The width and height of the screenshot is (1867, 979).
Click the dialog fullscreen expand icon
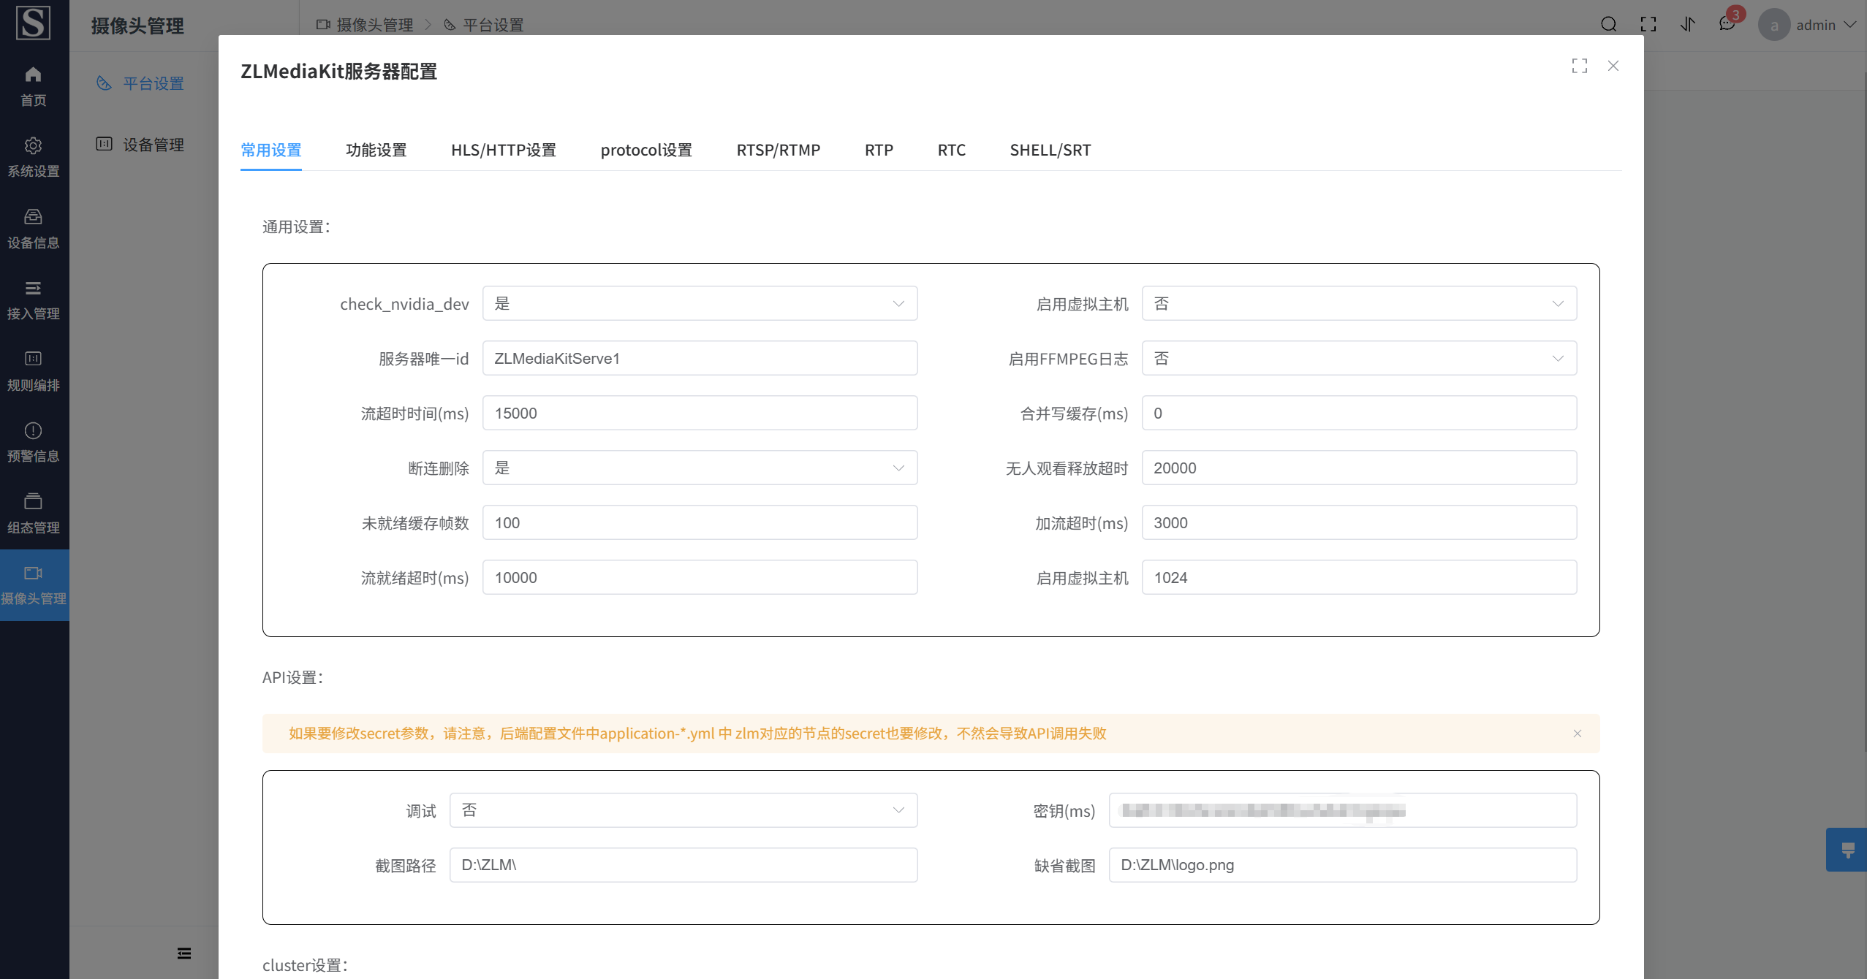[x=1579, y=66]
